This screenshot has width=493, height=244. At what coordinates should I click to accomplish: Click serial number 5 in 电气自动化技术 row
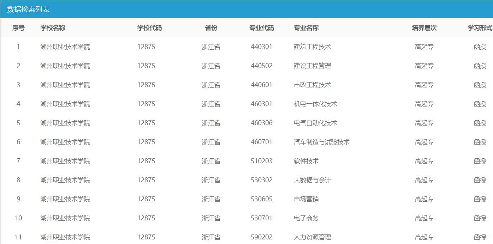tap(18, 123)
